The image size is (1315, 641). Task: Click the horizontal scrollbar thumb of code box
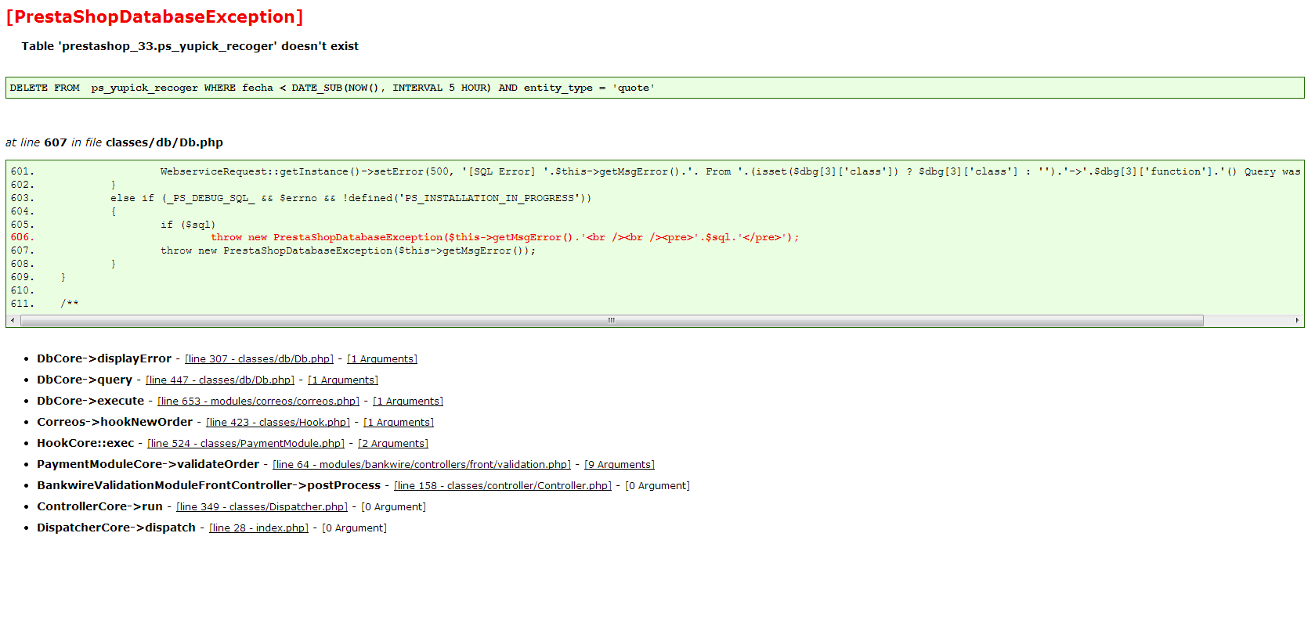click(612, 321)
